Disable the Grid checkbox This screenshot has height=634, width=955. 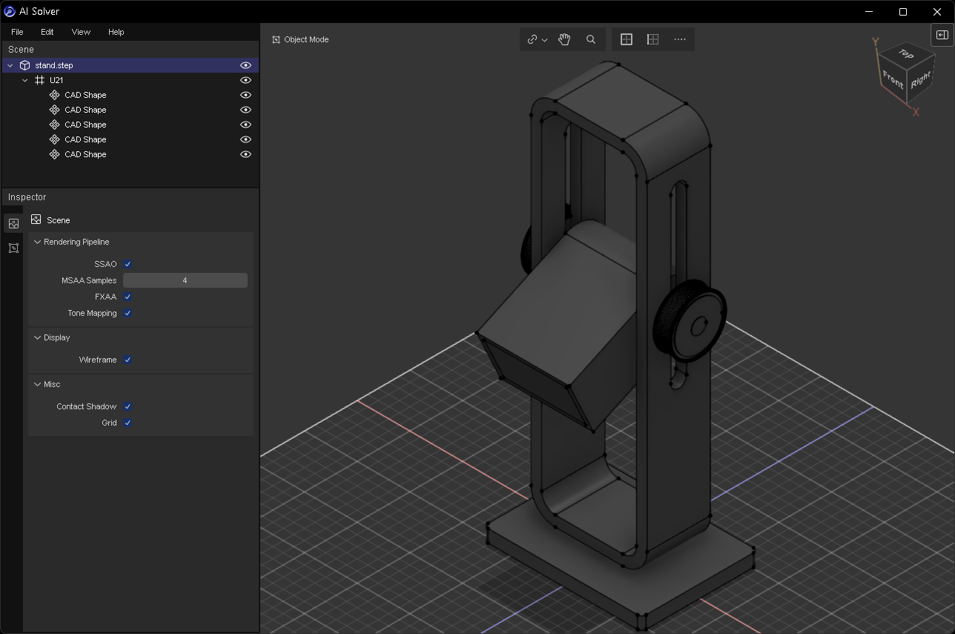[x=128, y=423]
